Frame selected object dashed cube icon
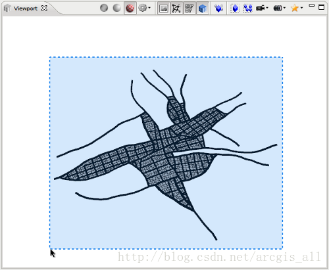 coord(235,9)
